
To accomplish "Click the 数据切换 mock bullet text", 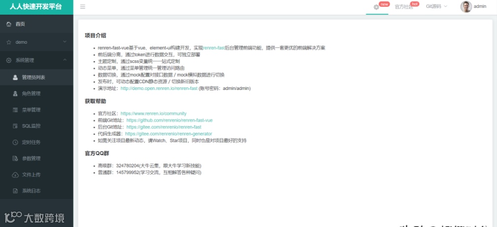I will point(161,75).
